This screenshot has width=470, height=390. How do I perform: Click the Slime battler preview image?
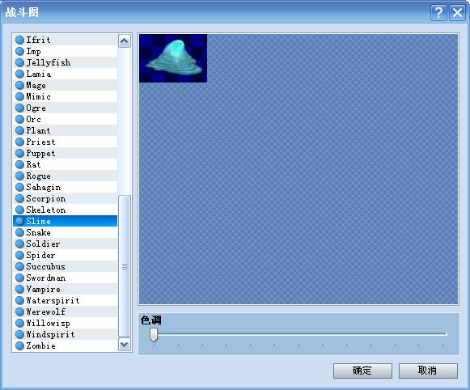point(173,58)
